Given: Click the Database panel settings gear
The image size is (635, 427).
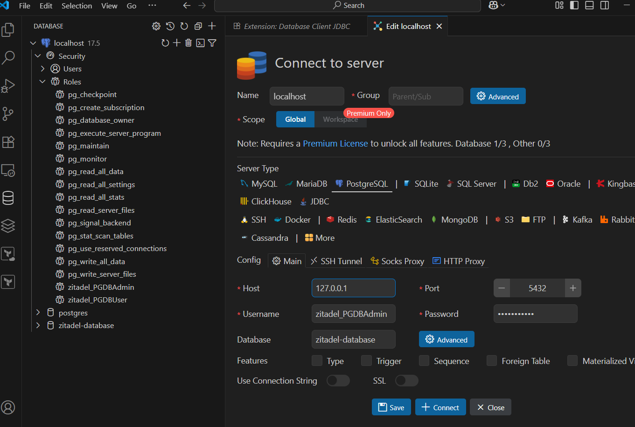Looking at the screenshot, I should pos(156,26).
